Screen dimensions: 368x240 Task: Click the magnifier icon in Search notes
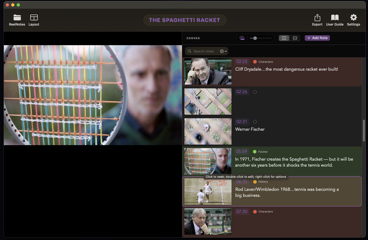pyautogui.click(x=190, y=51)
